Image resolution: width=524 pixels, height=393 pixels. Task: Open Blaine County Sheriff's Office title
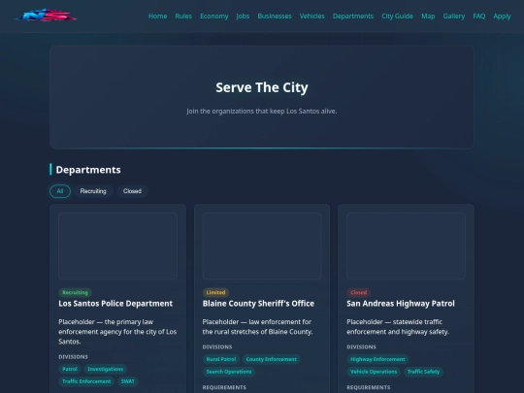click(258, 304)
